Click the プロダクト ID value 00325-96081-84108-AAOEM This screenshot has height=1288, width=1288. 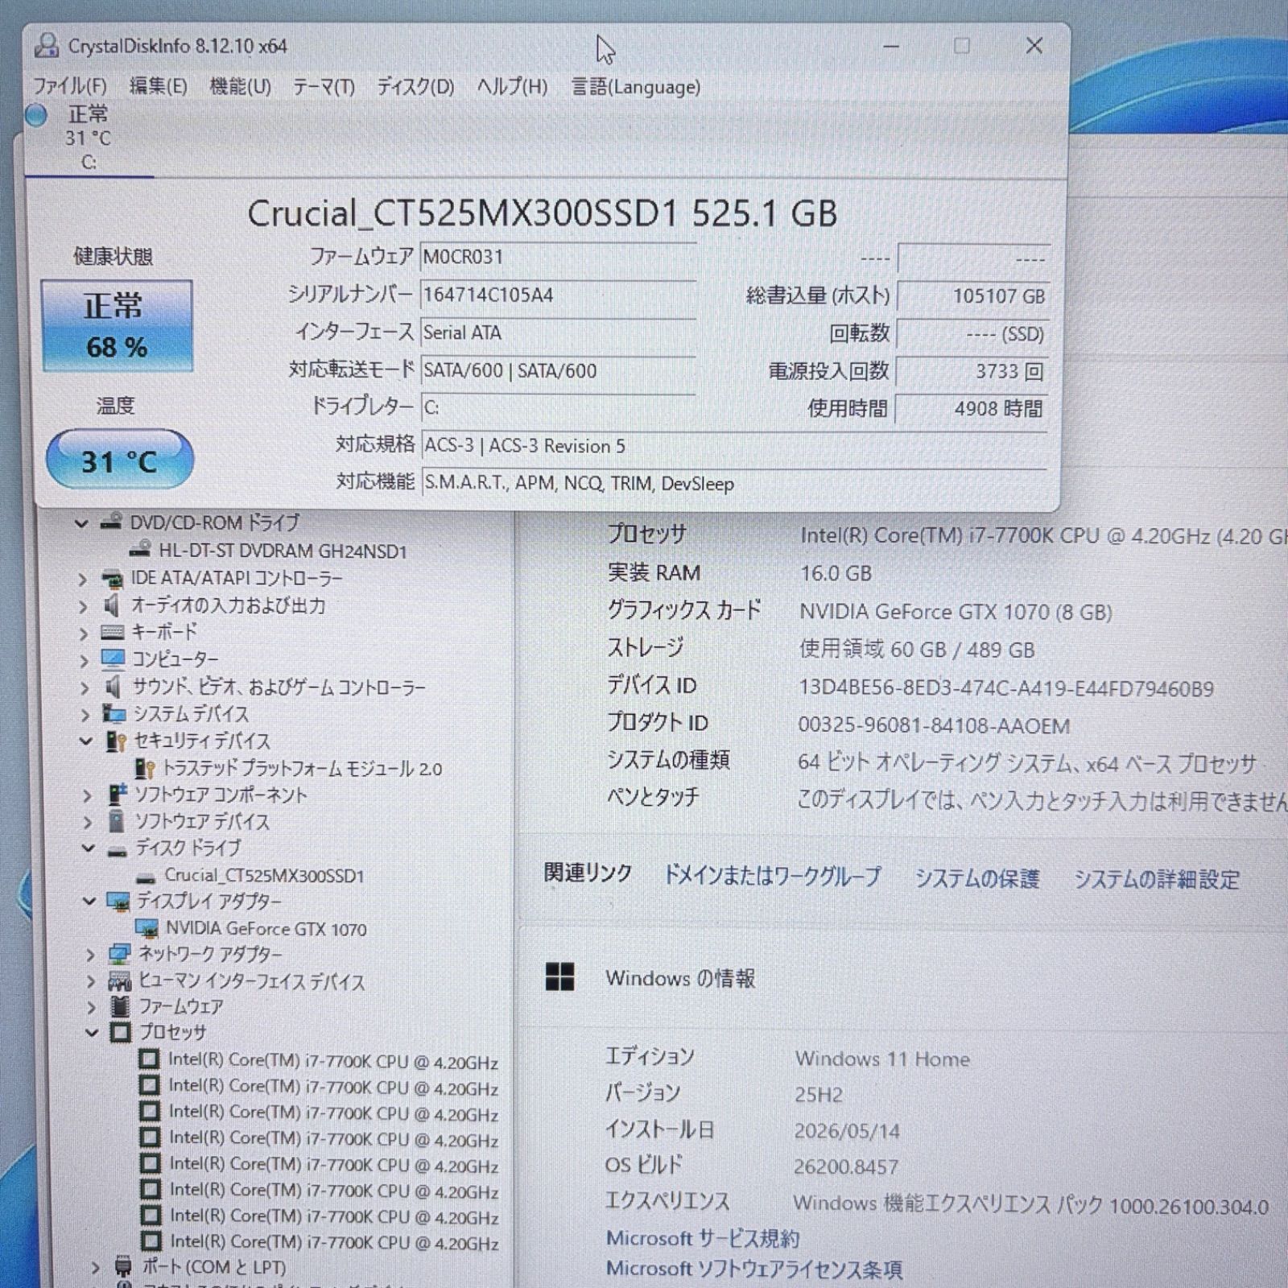pyautogui.click(x=934, y=725)
